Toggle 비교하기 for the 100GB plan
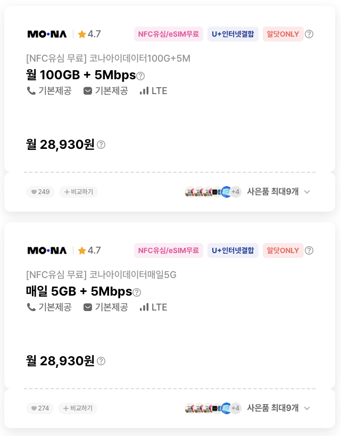Viewport: 341px width, 436px height. 78,192
